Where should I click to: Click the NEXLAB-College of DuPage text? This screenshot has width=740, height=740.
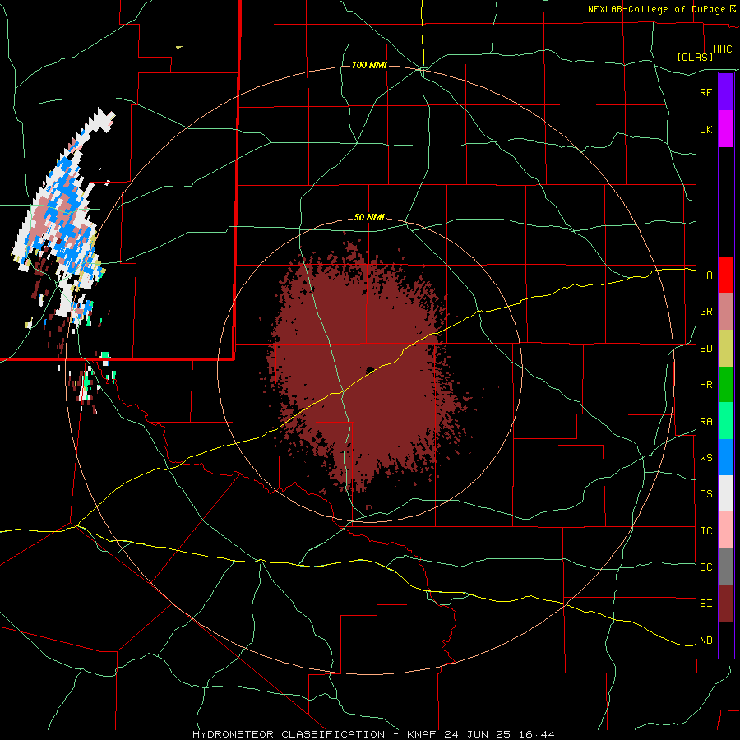656,9
